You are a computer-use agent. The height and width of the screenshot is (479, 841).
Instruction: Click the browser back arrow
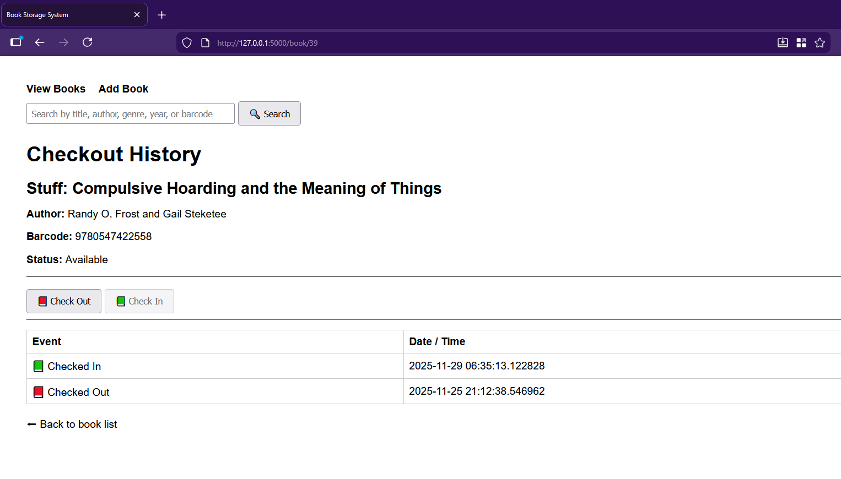(x=40, y=42)
